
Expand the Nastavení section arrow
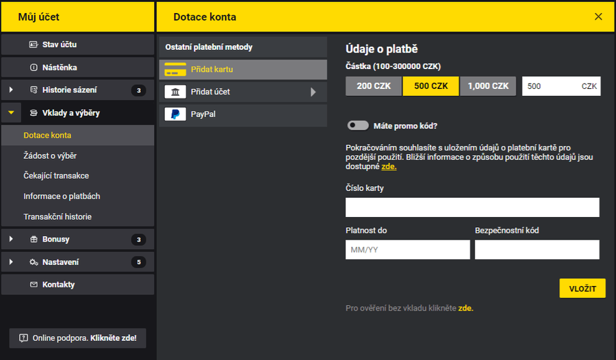[x=11, y=262]
